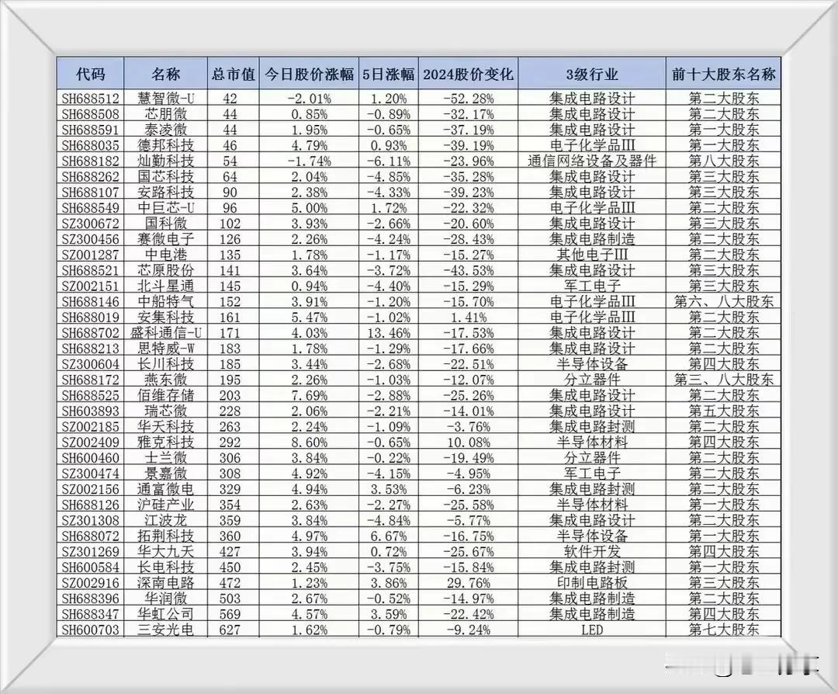Select the name cell 德邦科技

166,145
